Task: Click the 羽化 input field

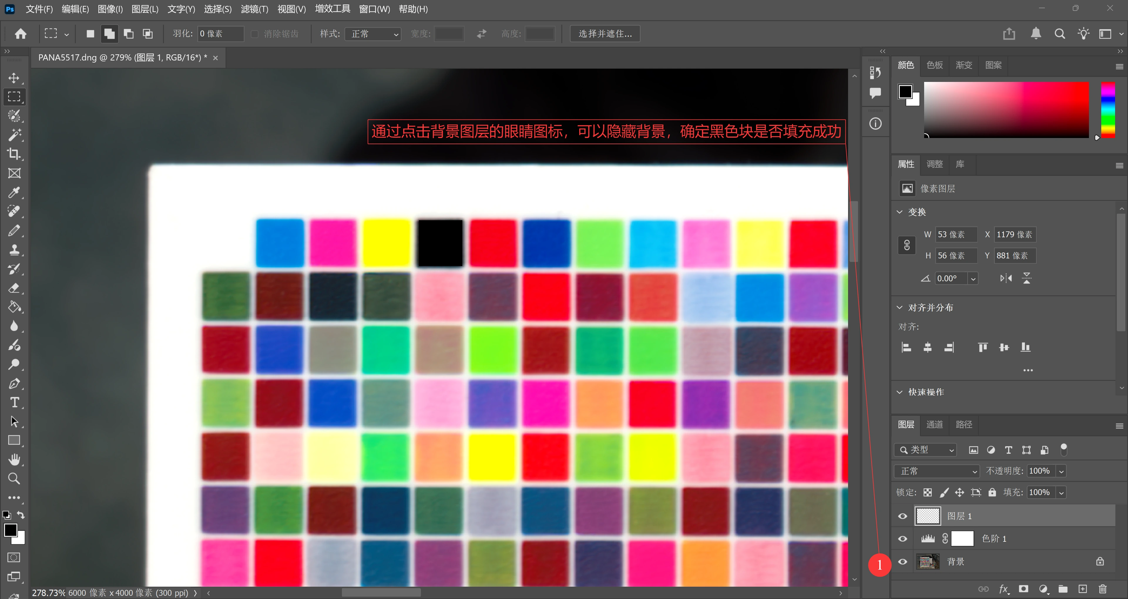Action: tap(221, 34)
